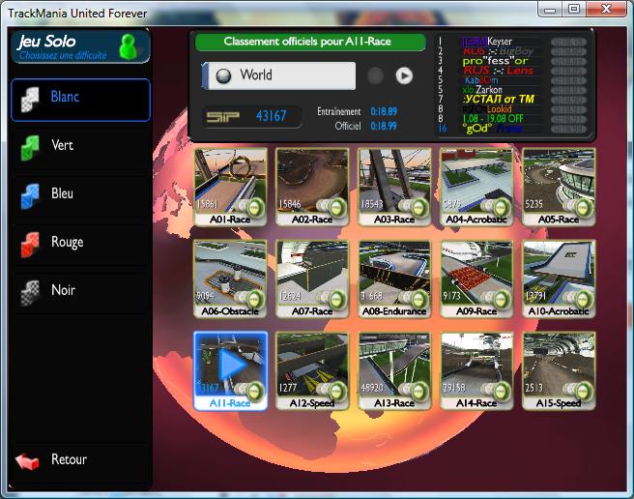Click the checkered Noir flag icon

[x=31, y=292]
